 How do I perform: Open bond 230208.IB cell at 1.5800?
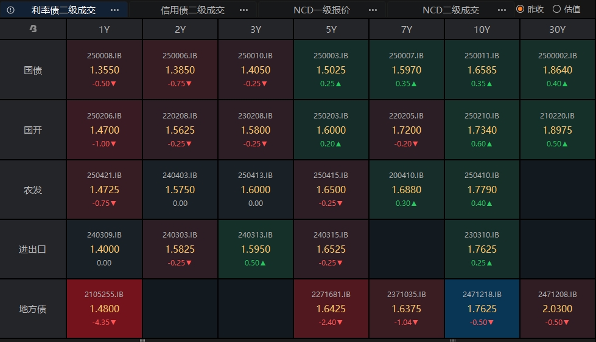(x=256, y=129)
